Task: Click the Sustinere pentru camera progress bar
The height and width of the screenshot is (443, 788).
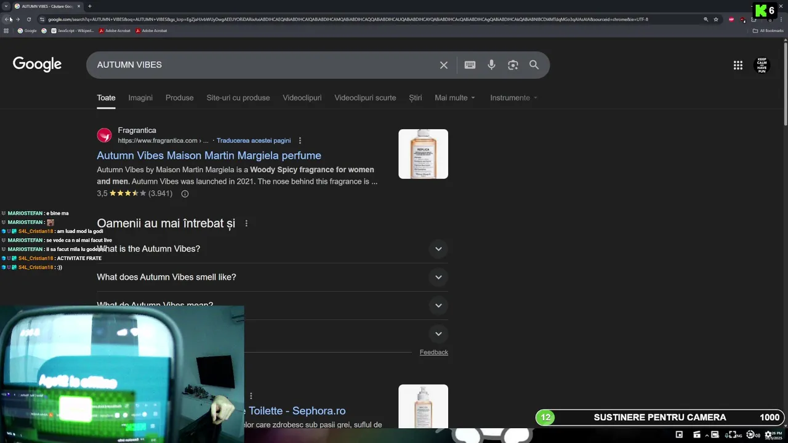Action: click(x=660, y=418)
